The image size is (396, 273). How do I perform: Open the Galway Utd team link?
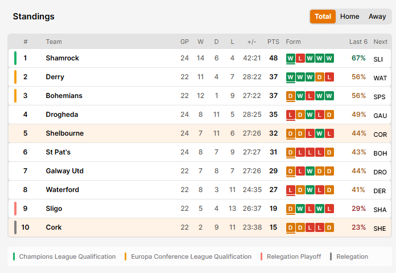pos(65,171)
